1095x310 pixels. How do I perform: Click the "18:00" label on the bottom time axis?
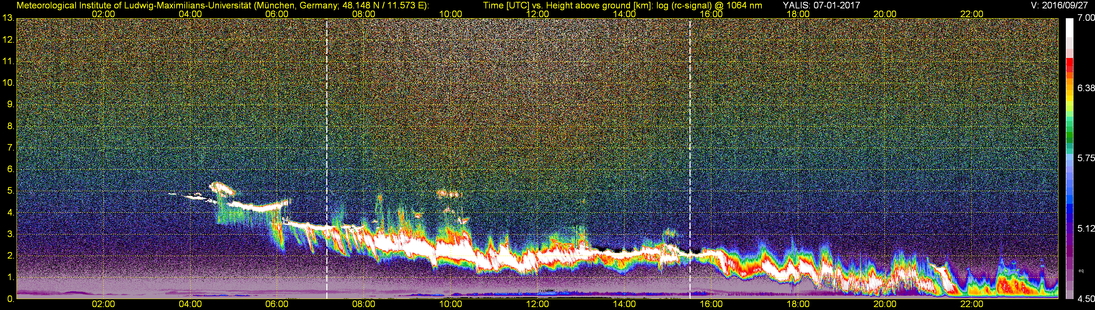point(798,304)
